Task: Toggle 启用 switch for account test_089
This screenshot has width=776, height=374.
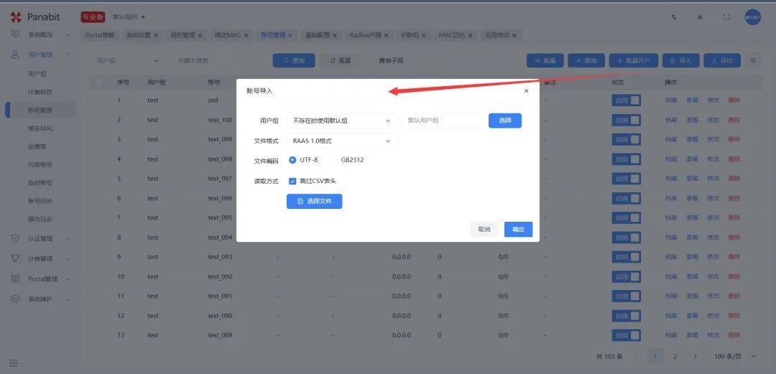Action: click(x=626, y=335)
